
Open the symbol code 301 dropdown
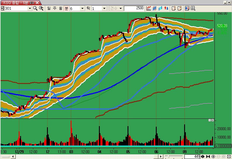pyautogui.click(x=29, y=8)
